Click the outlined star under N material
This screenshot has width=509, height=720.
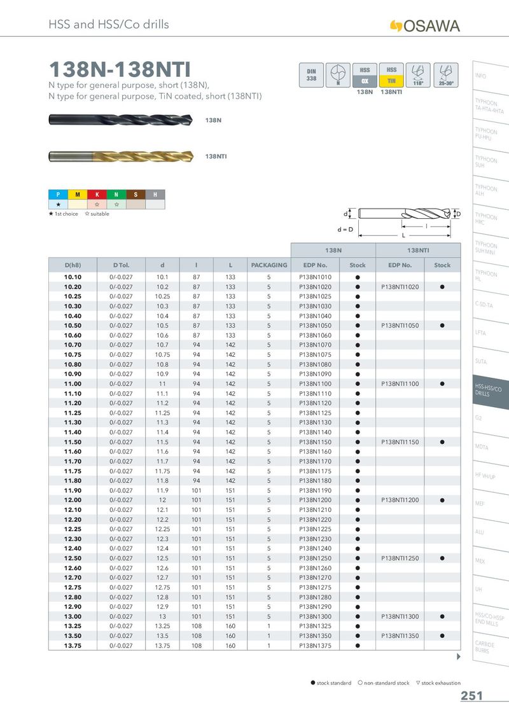coord(116,204)
